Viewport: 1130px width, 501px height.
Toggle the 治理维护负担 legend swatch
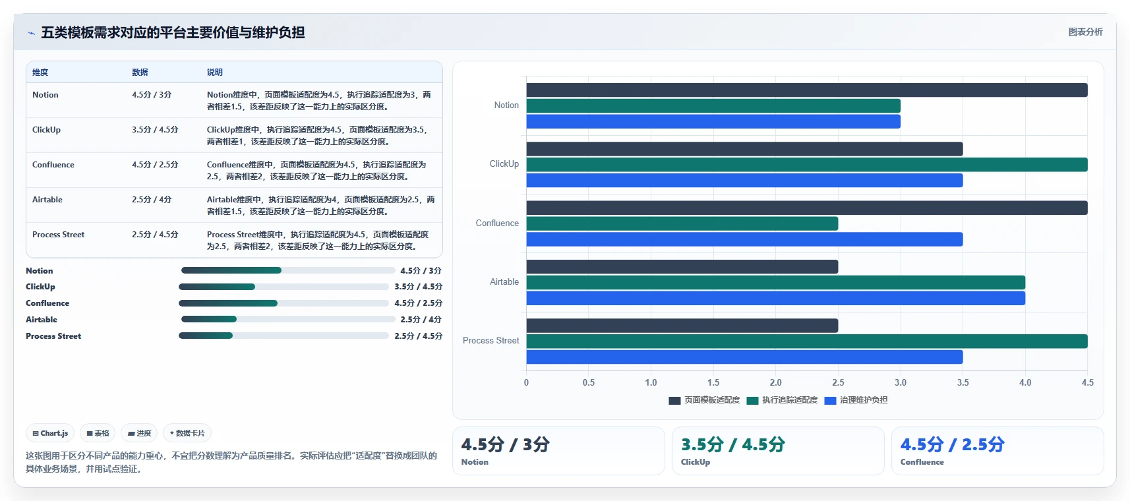830,400
